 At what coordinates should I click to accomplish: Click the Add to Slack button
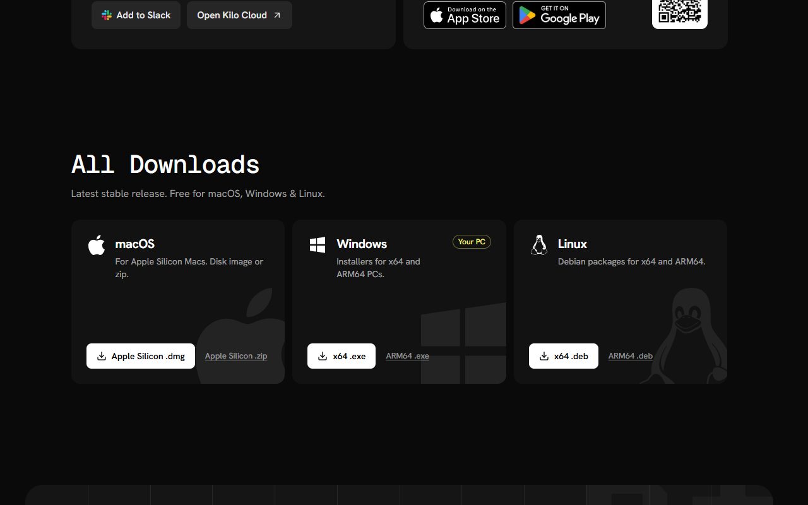tap(136, 15)
